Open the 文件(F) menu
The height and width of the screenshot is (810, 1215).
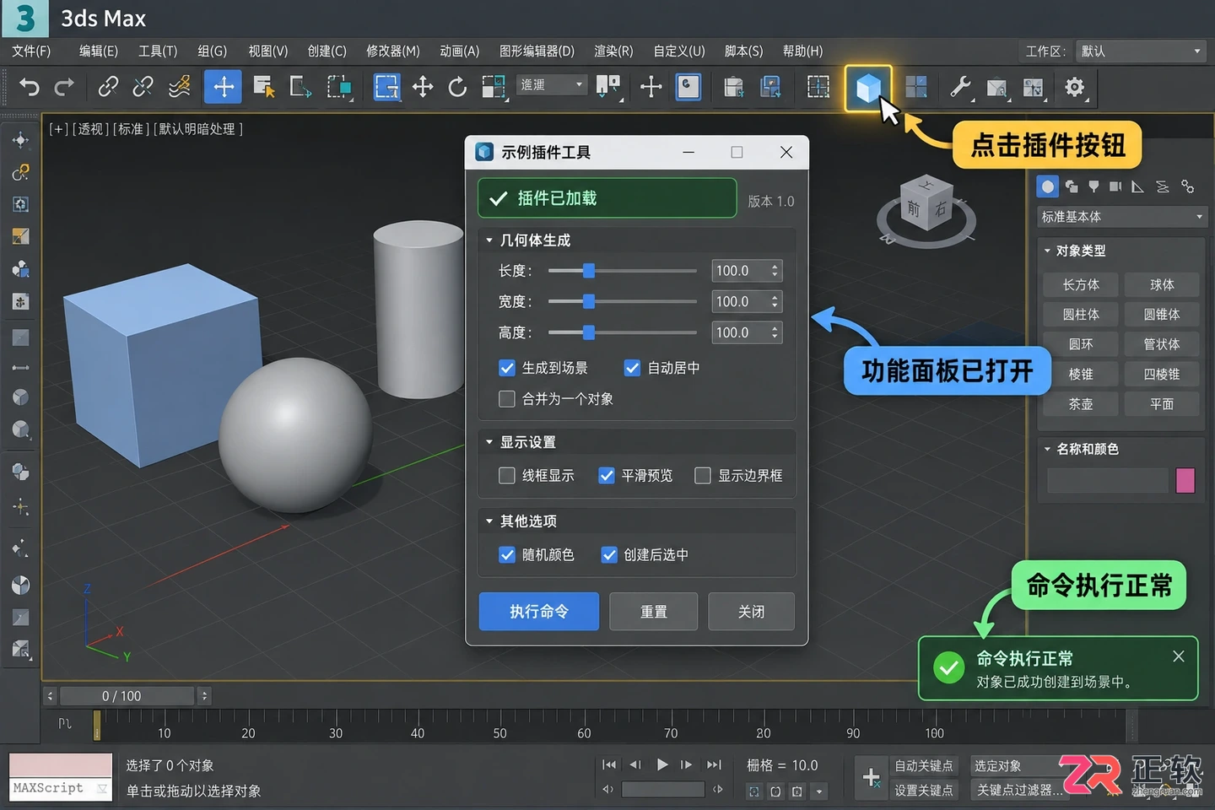31,51
